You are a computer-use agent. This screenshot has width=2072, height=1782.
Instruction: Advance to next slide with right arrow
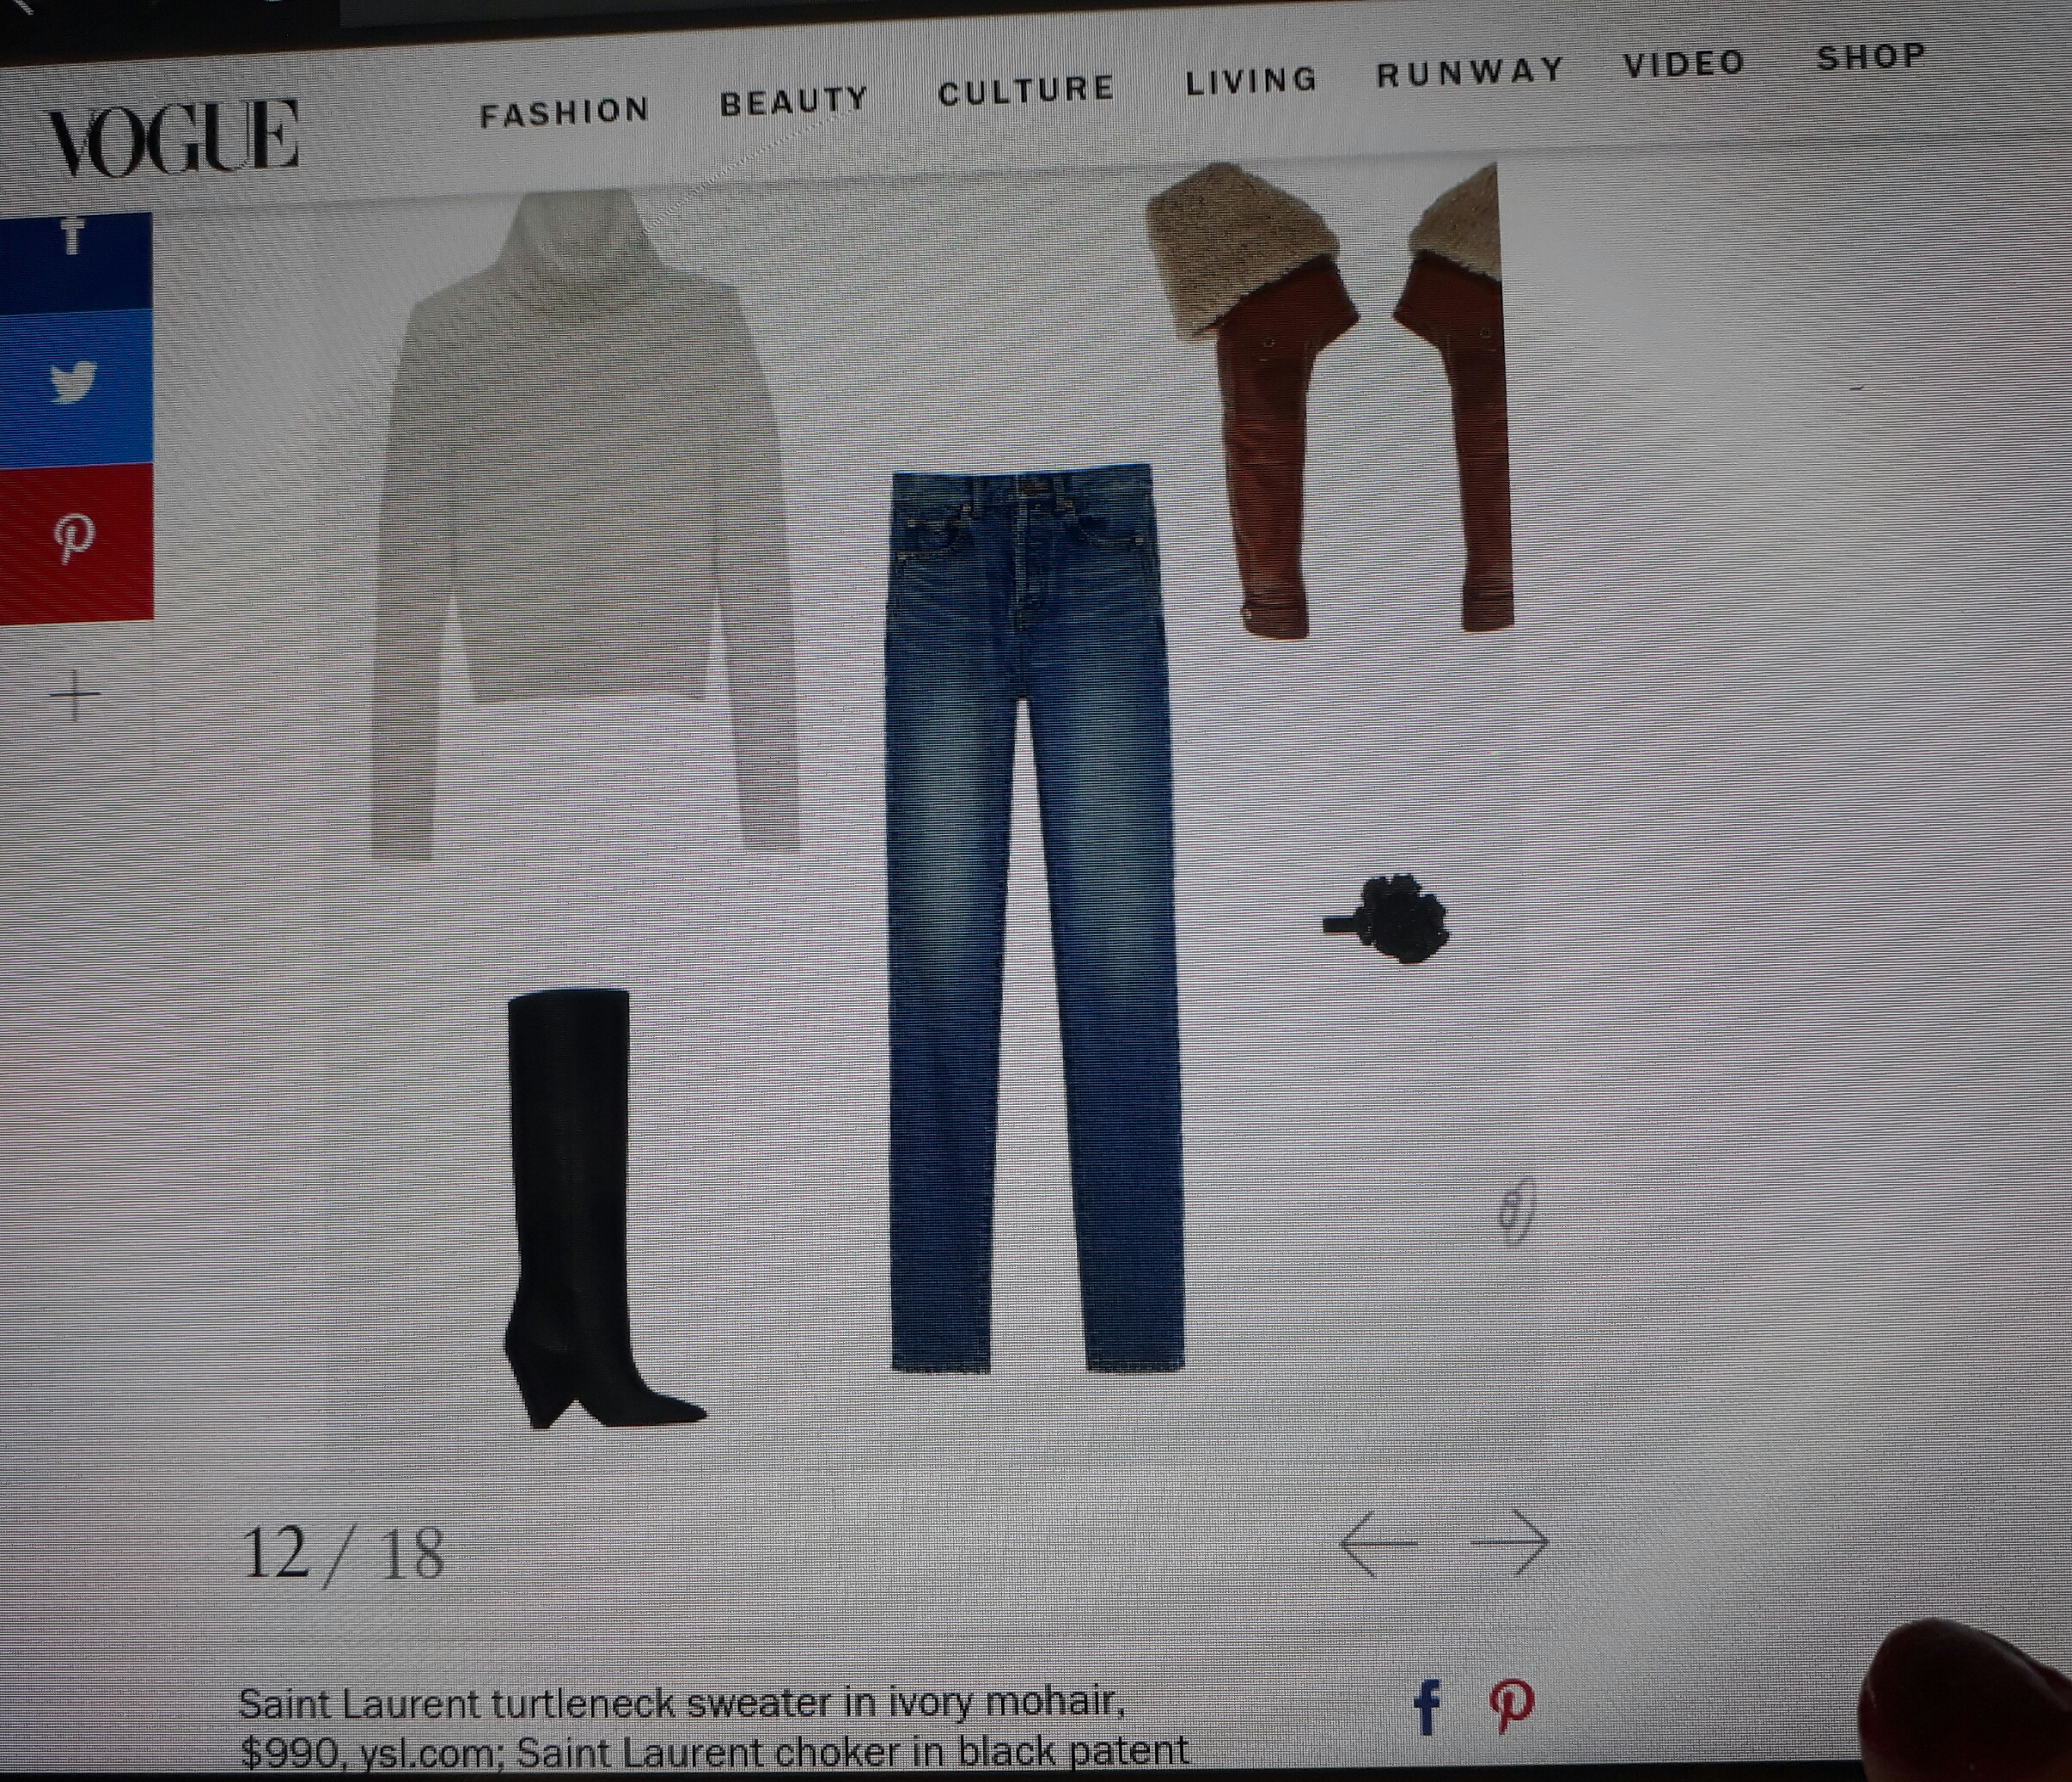click(x=1510, y=1541)
